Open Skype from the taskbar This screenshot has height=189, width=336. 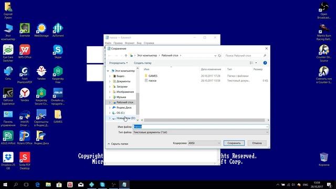pyautogui.click(x=102, y=184)
